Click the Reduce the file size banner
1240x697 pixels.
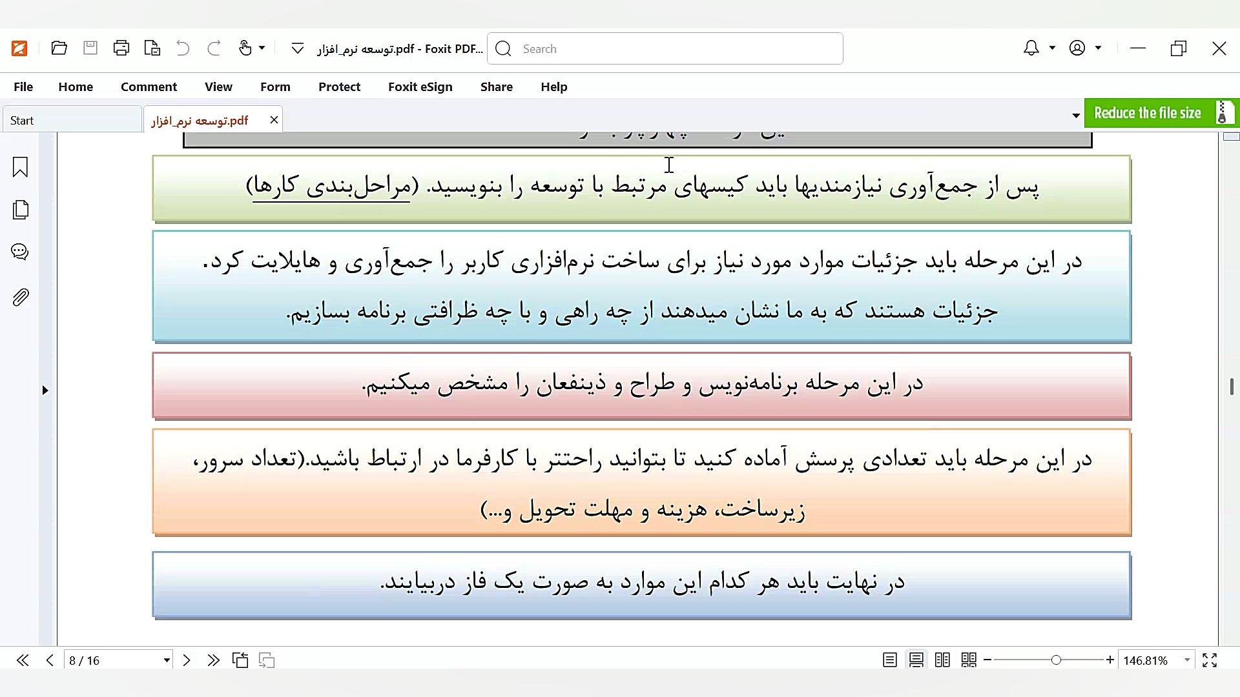1162,113
